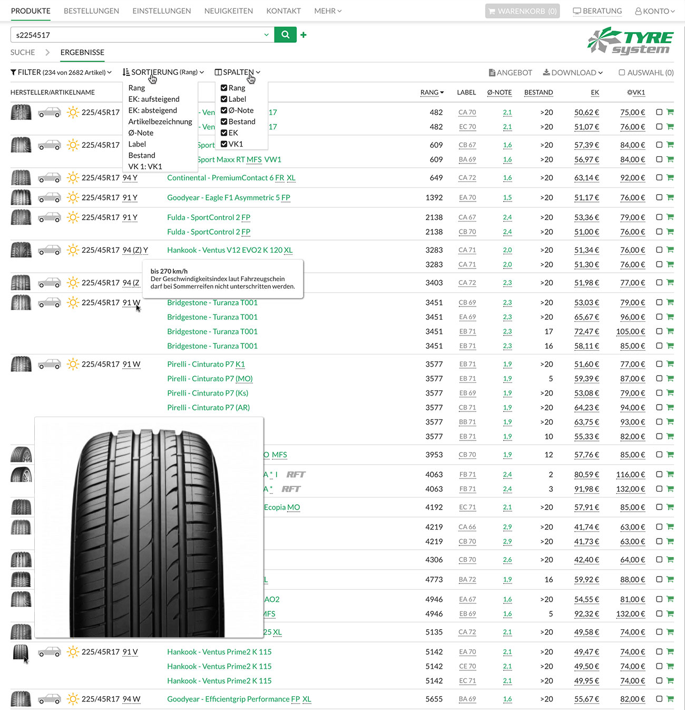Uncheck the EK column in Spalten menu

pos(224,132)
